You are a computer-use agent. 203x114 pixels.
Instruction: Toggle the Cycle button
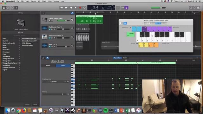84,8
